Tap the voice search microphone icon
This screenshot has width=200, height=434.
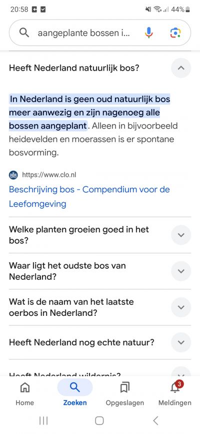pos(148,33)
